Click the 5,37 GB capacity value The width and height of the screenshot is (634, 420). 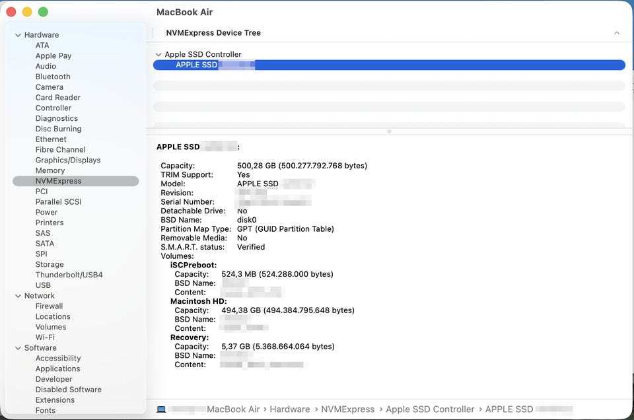tap(278, 347)
